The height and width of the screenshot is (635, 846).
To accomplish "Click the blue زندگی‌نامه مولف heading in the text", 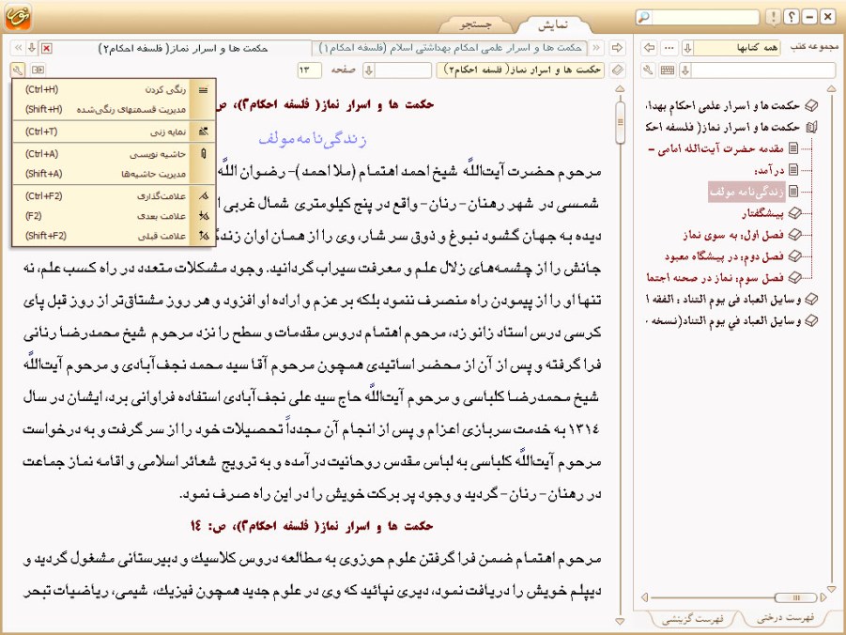I will tap(313, 139).
